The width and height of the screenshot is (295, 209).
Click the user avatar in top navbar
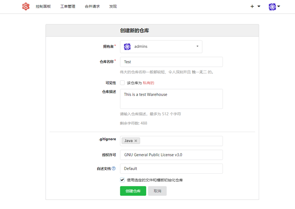coord(272,7)
